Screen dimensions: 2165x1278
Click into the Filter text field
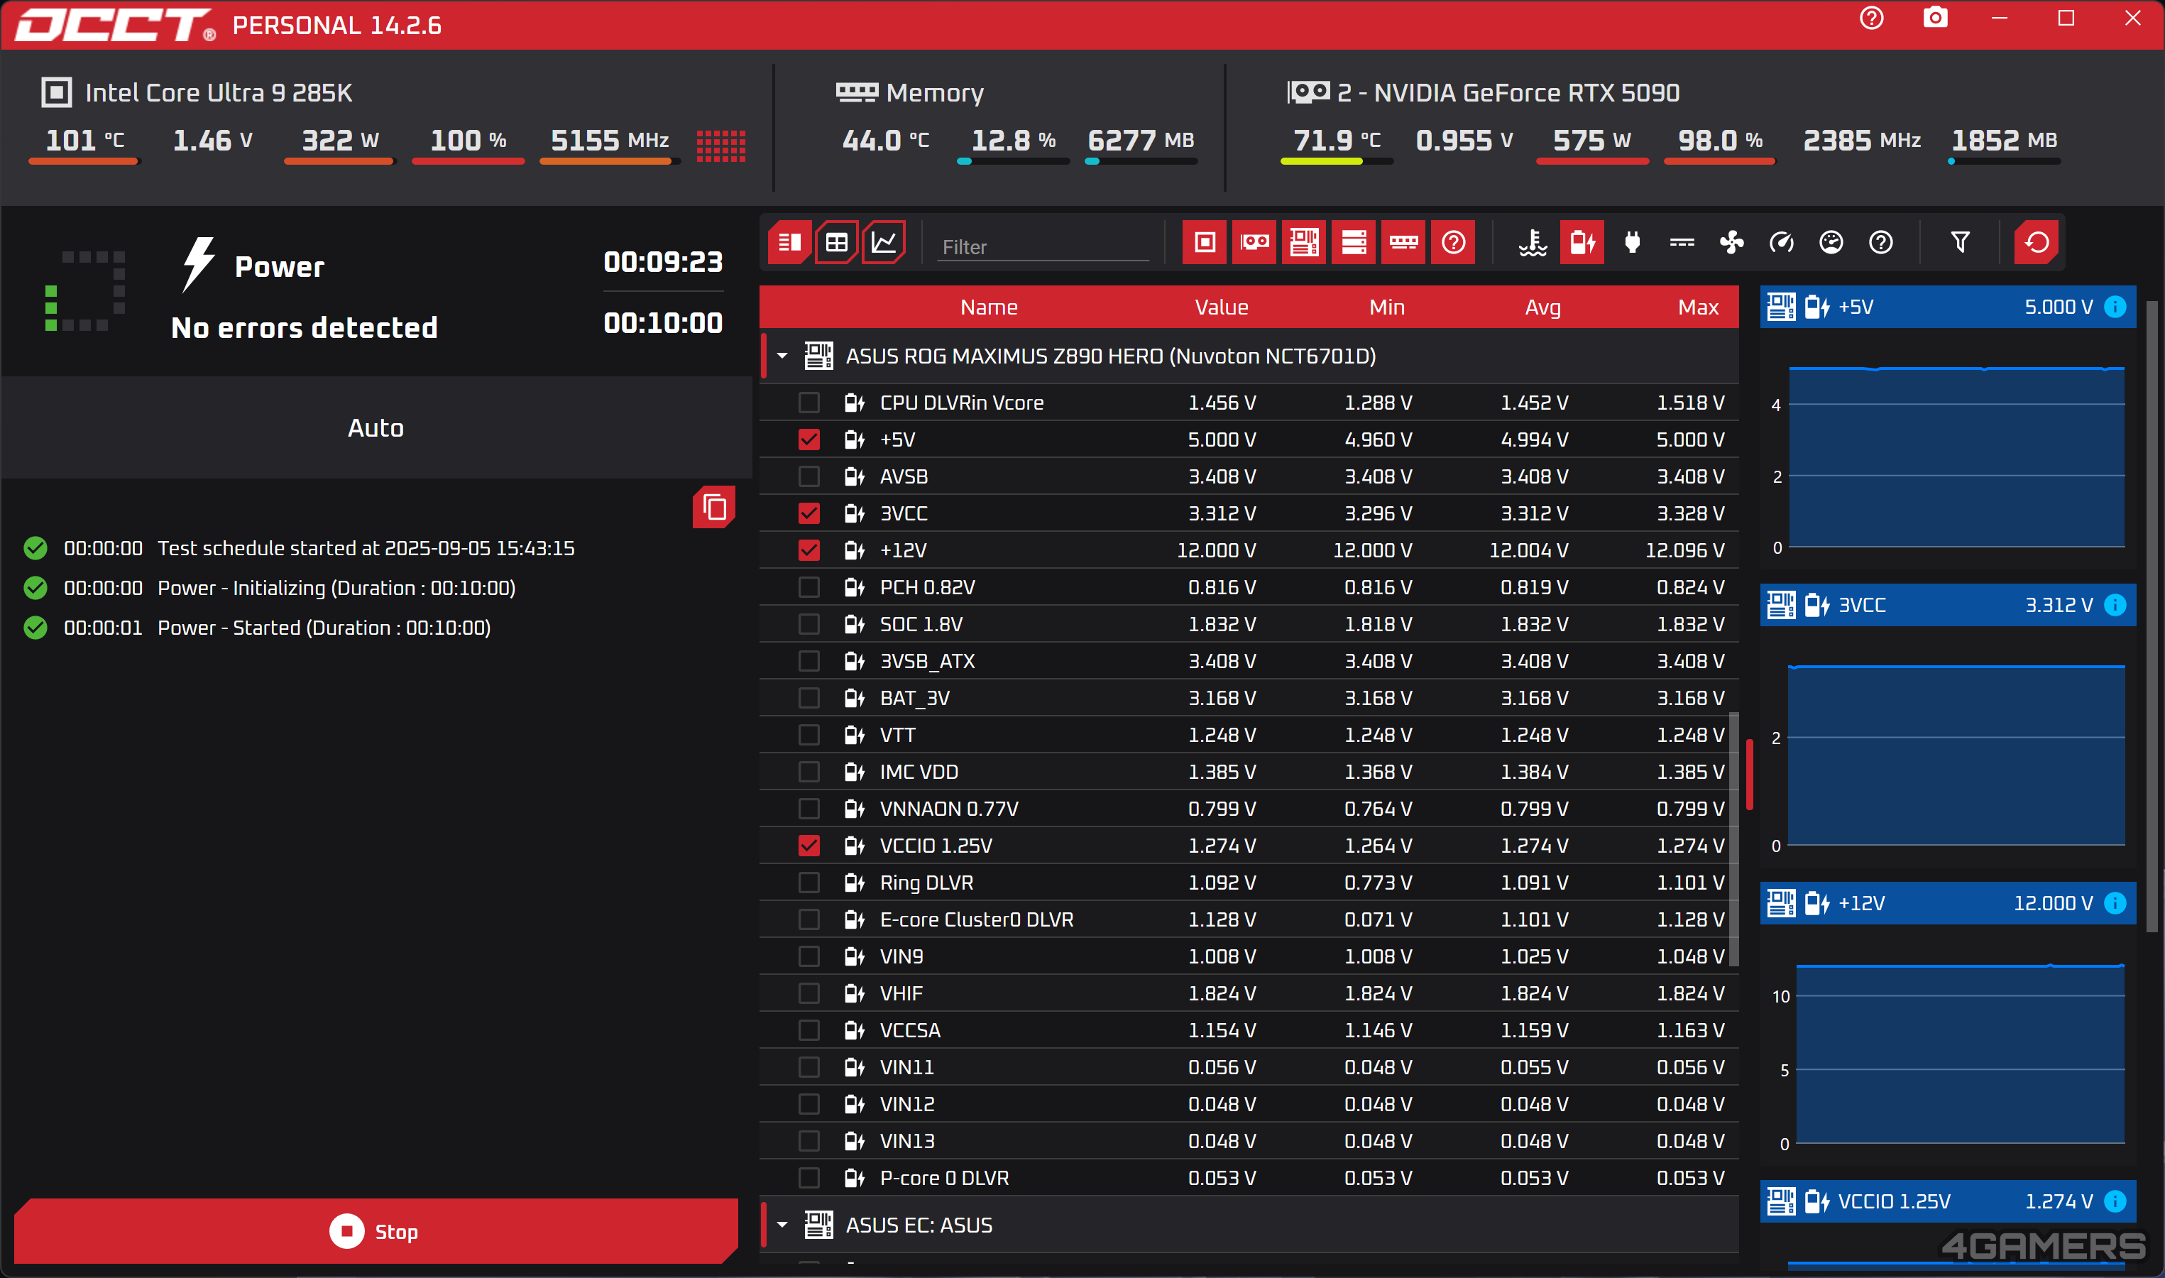(x=1043, y=246)
